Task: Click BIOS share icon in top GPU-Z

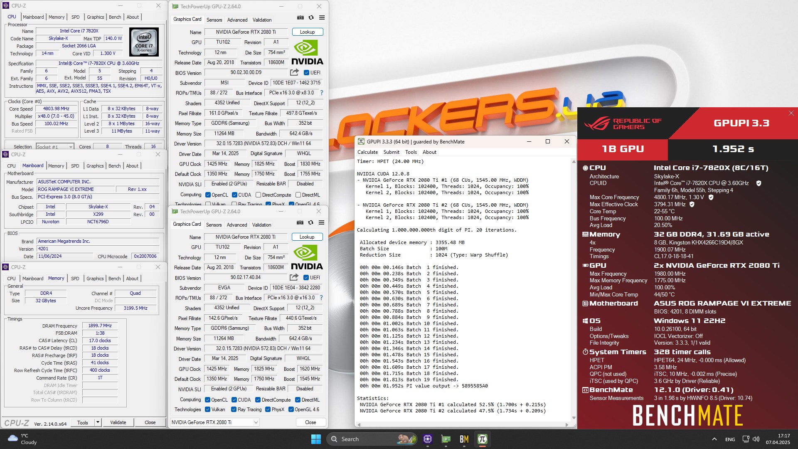Action: (x=294, y=72)
